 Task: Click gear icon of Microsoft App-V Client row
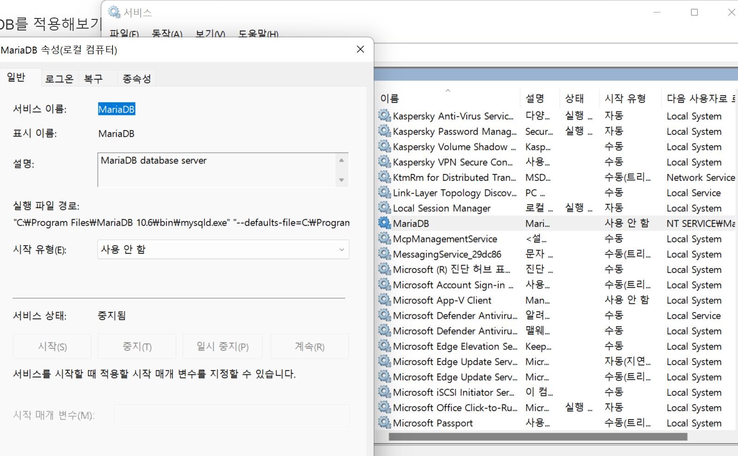click(385, 300)
